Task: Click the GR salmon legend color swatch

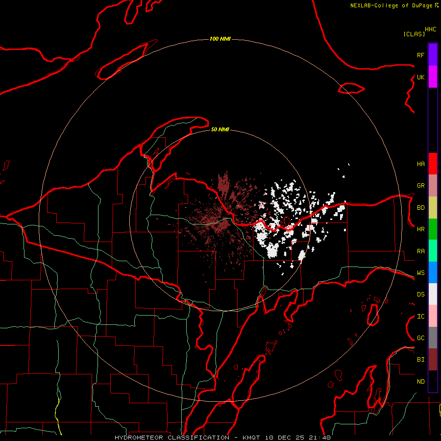Action: point(433,186)
